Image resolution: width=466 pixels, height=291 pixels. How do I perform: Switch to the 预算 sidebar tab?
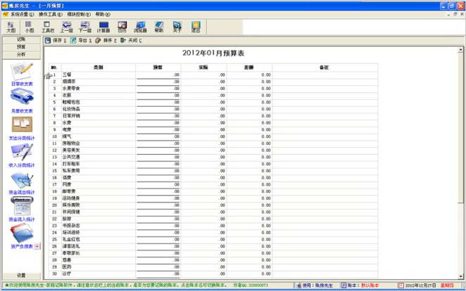21,47
